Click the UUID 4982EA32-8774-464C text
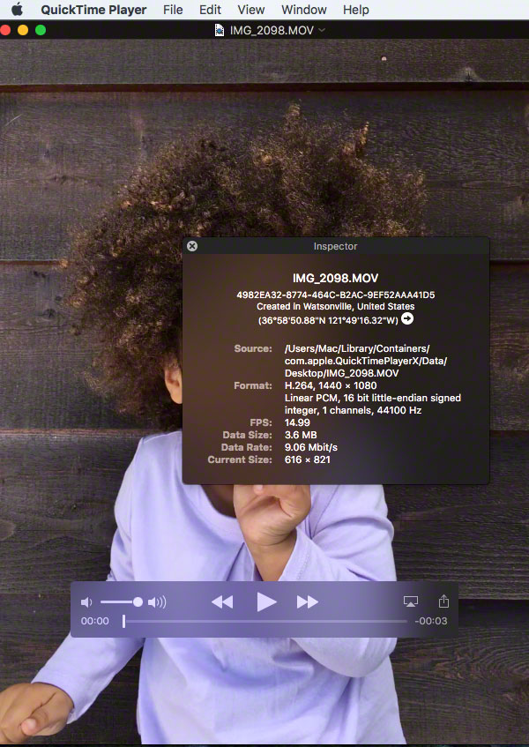529x747 pixels. pyautogui.click(x=335, y=295)
